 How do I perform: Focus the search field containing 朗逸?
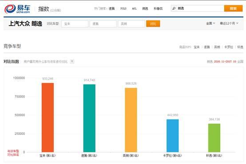coord(198,8)
